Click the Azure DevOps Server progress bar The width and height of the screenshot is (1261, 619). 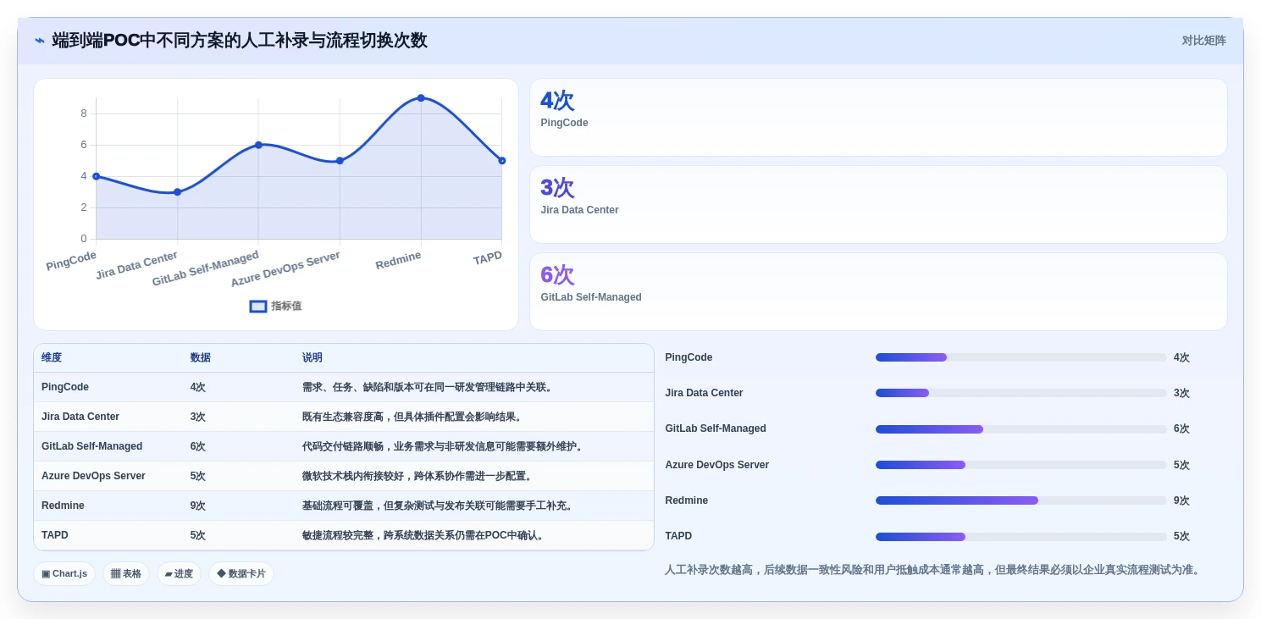[x=1020, y=465]
